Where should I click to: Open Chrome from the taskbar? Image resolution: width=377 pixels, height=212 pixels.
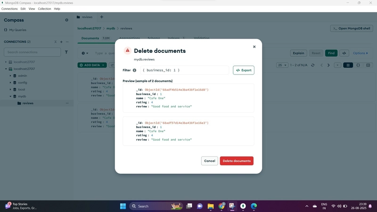221,206
